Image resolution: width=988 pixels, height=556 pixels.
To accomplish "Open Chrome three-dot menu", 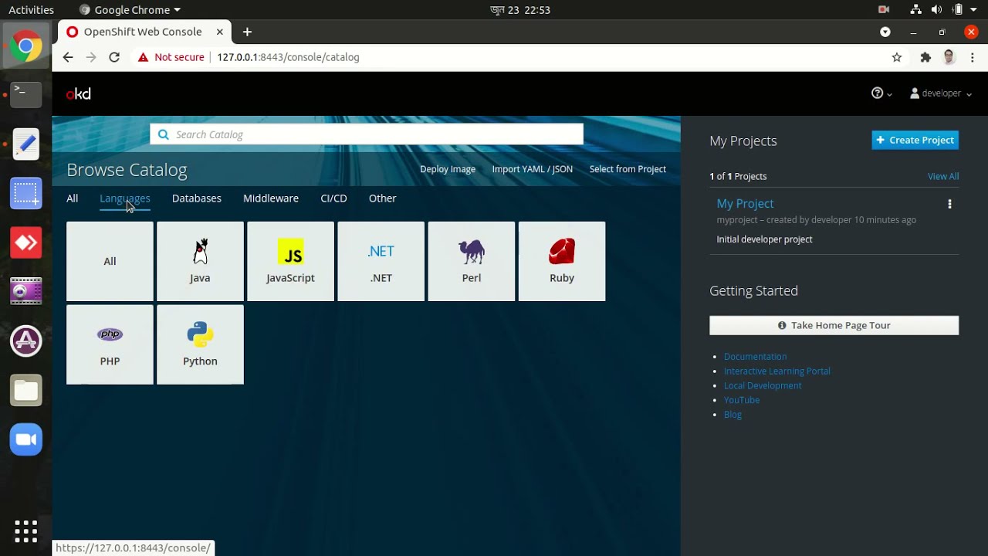I will point(973,57).
